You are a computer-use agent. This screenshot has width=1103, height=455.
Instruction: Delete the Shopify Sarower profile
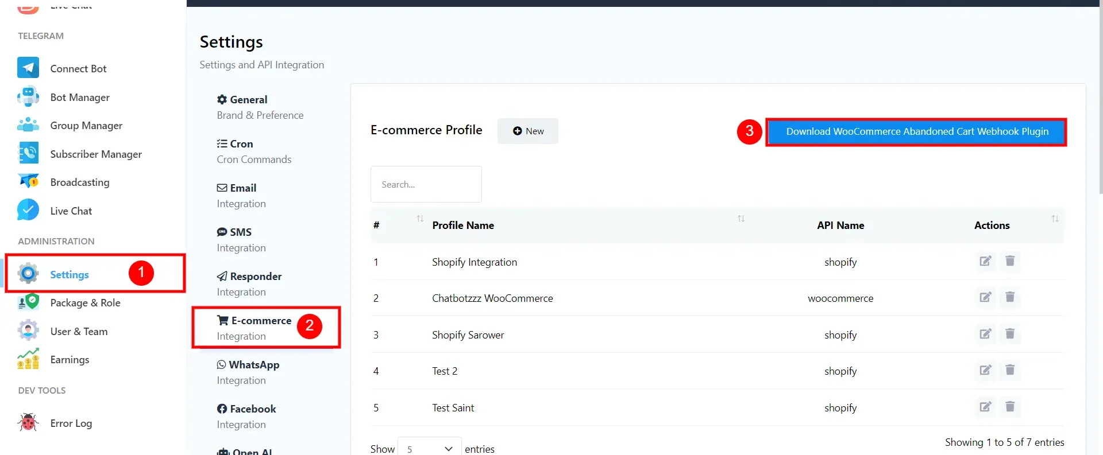pos(1010,334)
